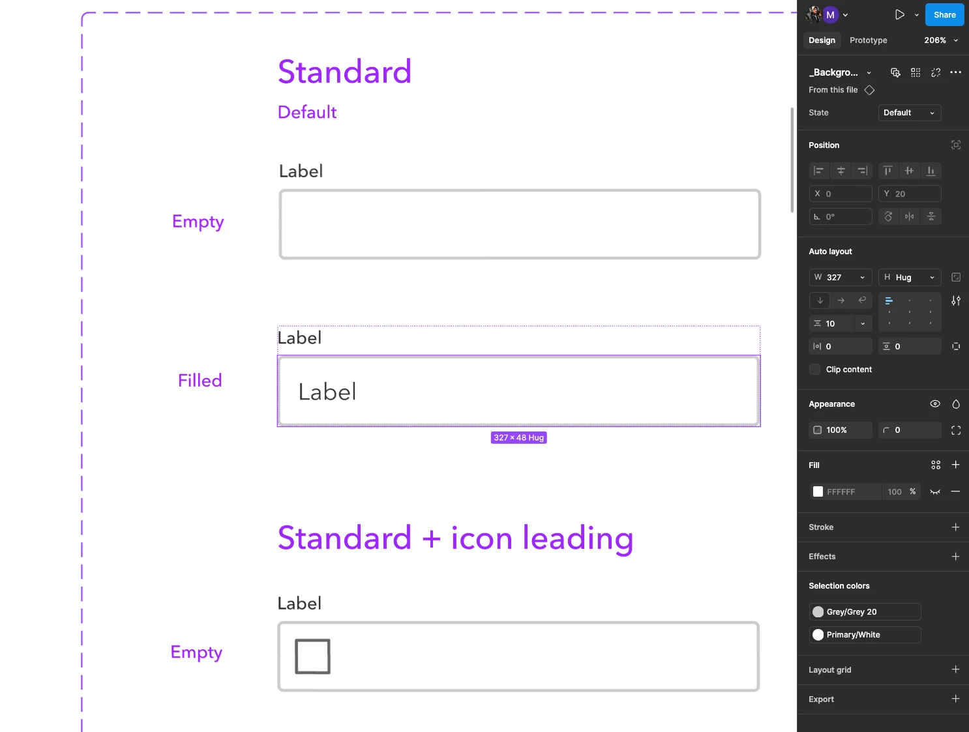This screenshot has width=969, height=732.
Task: Remove the FFFFFF fill with minus icon
Action: click(956, 491)
